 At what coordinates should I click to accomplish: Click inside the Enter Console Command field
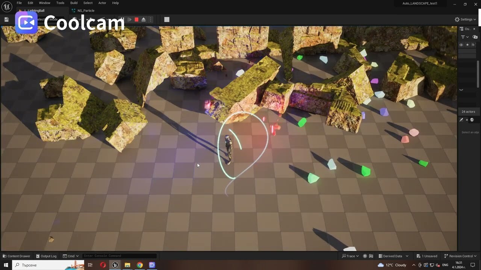click(119, 256)
